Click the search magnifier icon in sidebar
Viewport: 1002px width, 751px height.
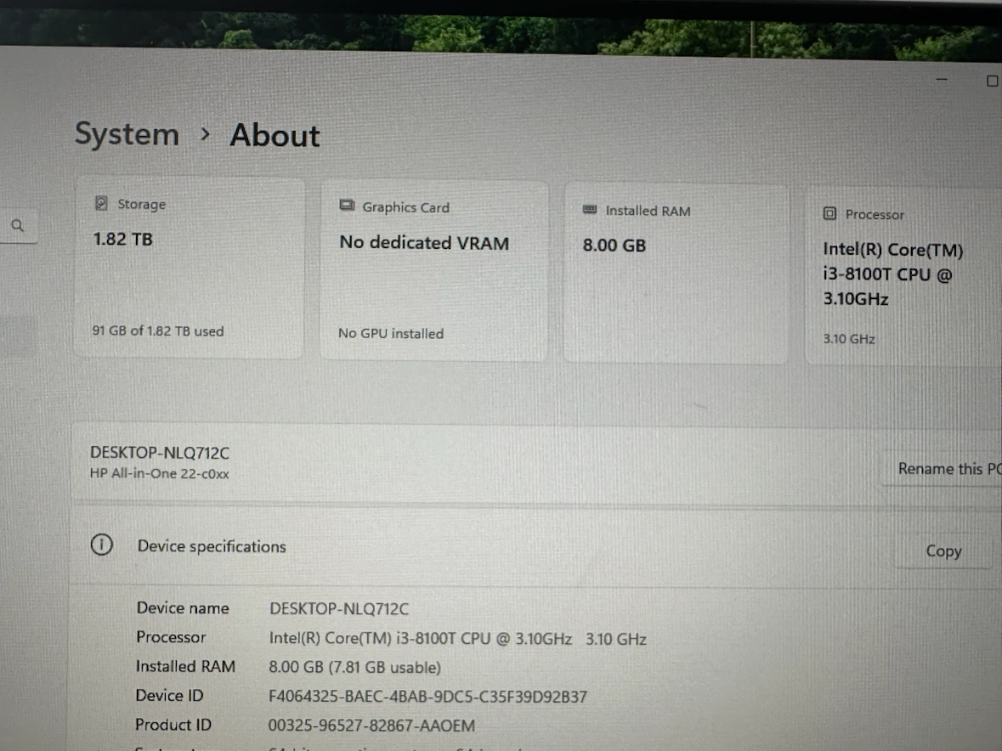tap(18, 225)
